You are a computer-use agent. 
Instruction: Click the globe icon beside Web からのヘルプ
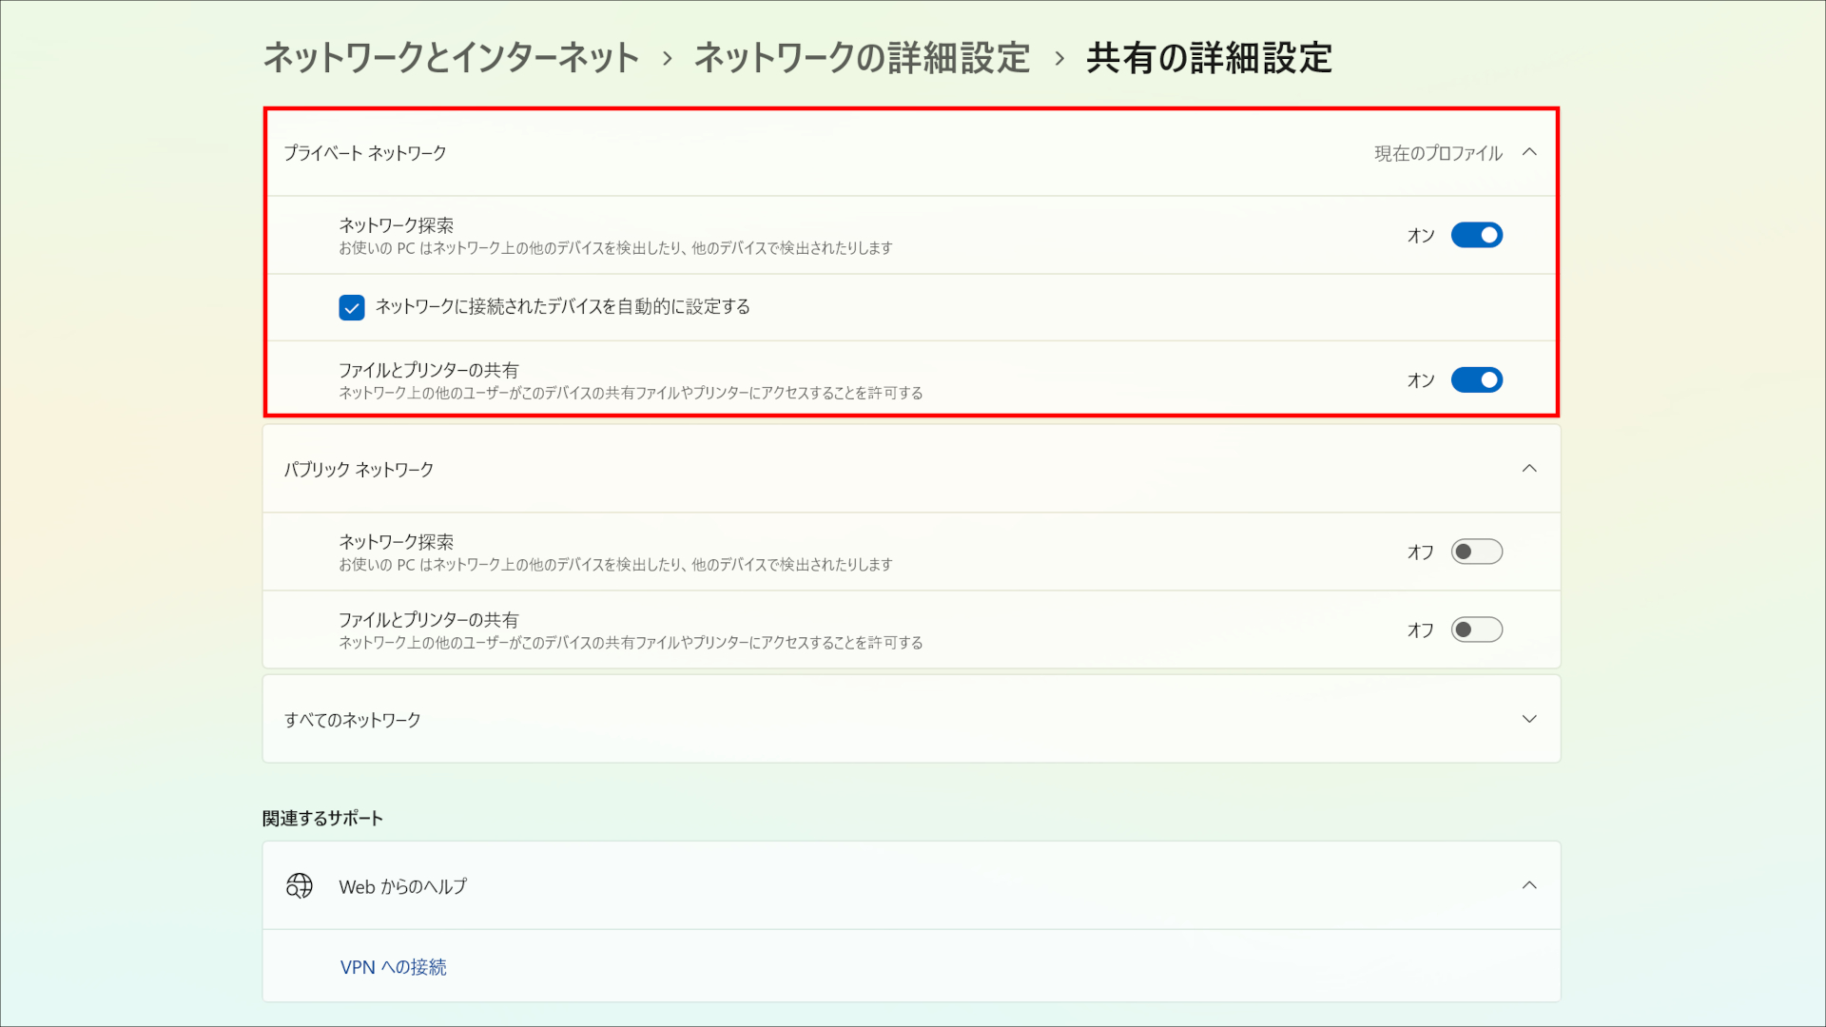299,885
